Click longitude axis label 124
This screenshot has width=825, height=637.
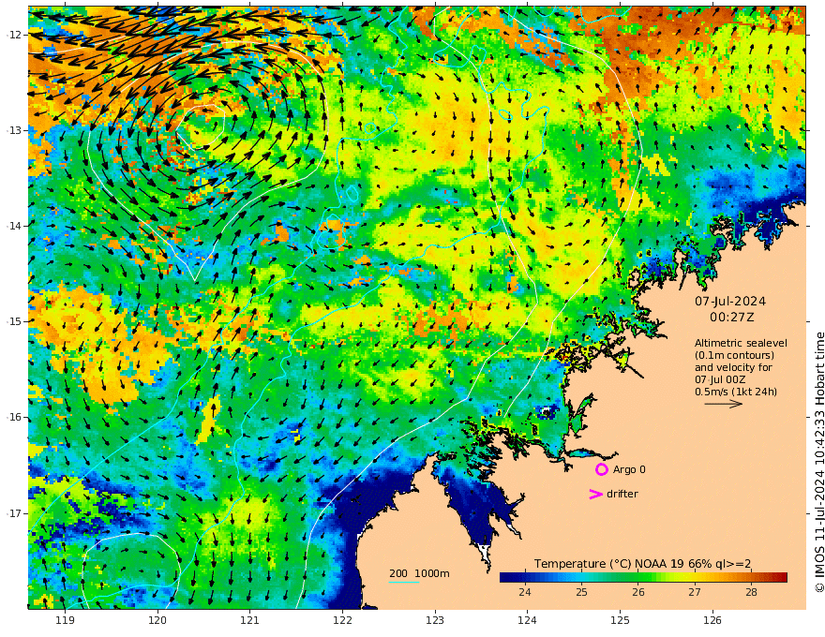[x=527, y=620]
